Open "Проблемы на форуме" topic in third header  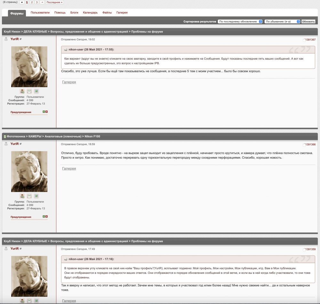click(147, 241)
